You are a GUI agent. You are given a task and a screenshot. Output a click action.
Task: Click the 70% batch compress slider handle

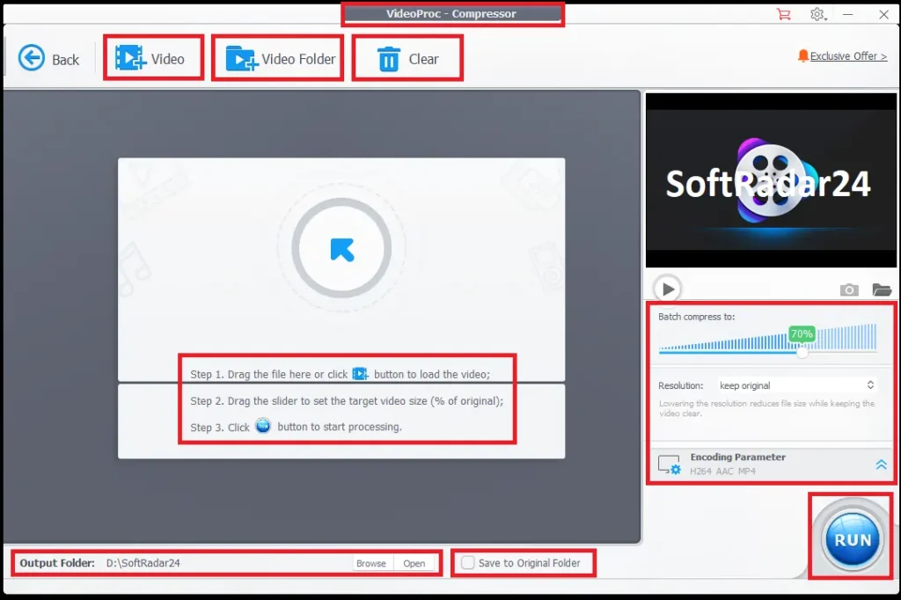click(802, 352)
